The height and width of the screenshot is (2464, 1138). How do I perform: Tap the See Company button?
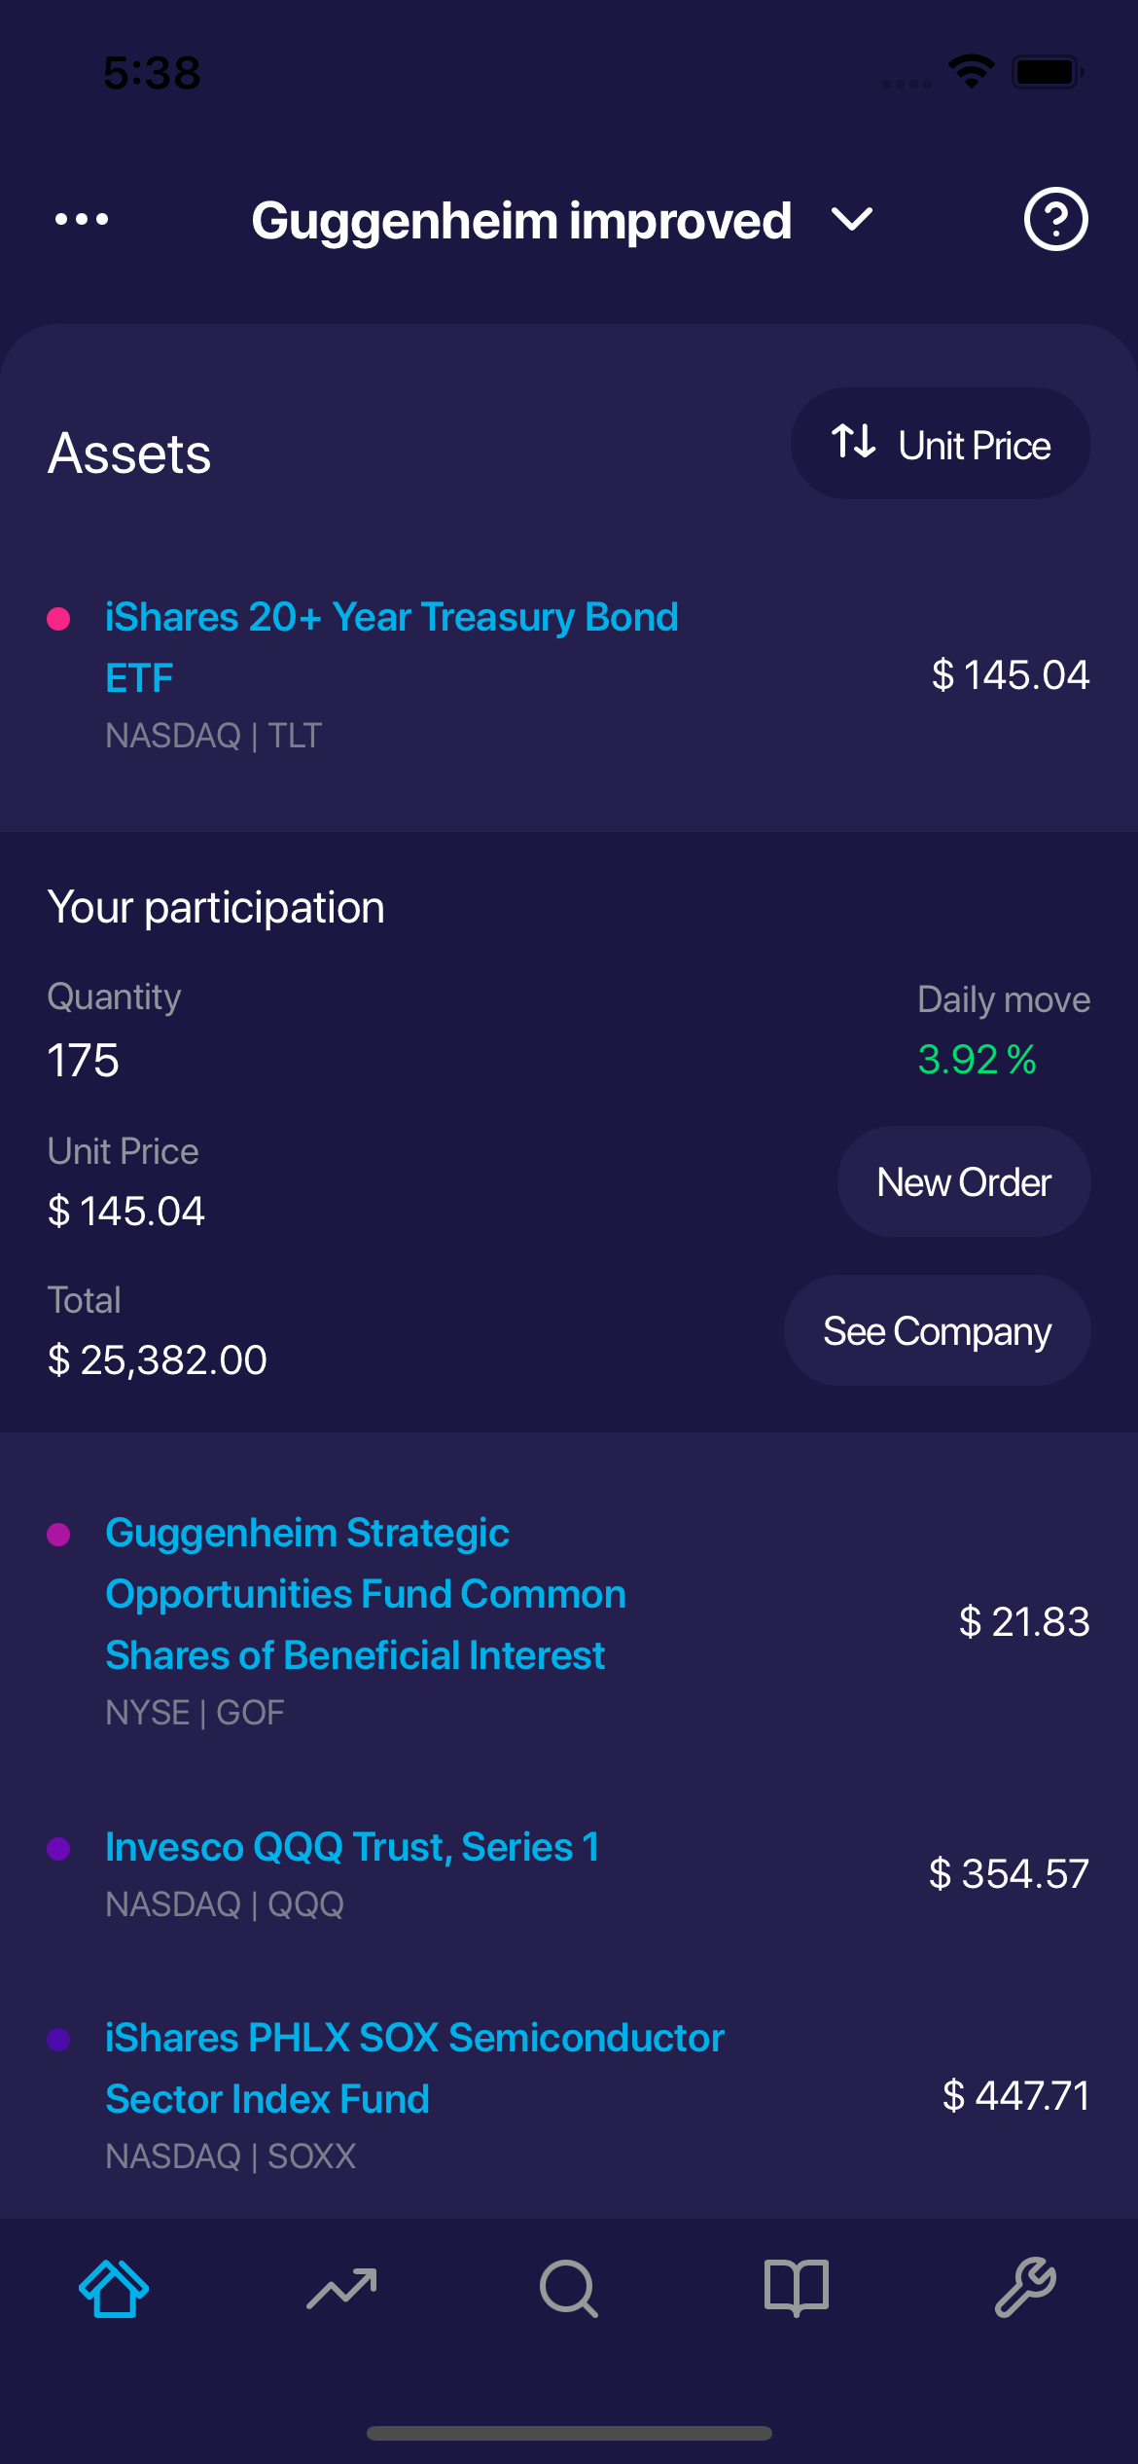click(937, 1331)
